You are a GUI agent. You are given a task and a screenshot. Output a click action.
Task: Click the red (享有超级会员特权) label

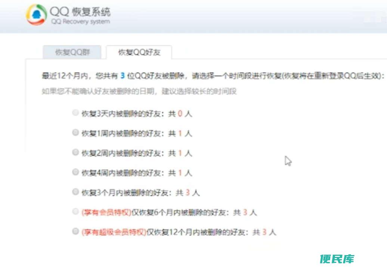point(114,232)
